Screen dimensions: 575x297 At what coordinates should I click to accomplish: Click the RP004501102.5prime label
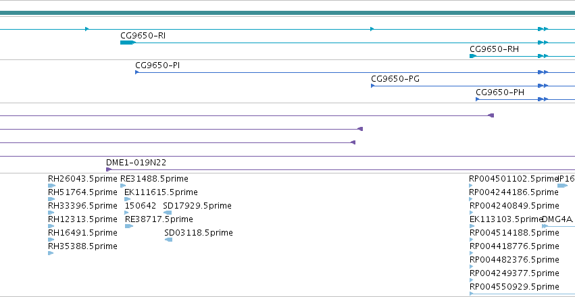pyautogui.click(x=513, y=179)
